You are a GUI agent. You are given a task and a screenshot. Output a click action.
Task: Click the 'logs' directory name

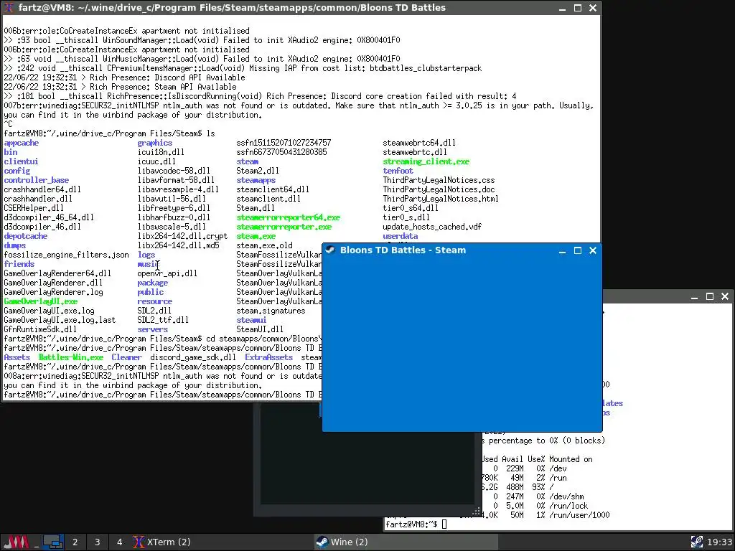[x=146, y=255]
